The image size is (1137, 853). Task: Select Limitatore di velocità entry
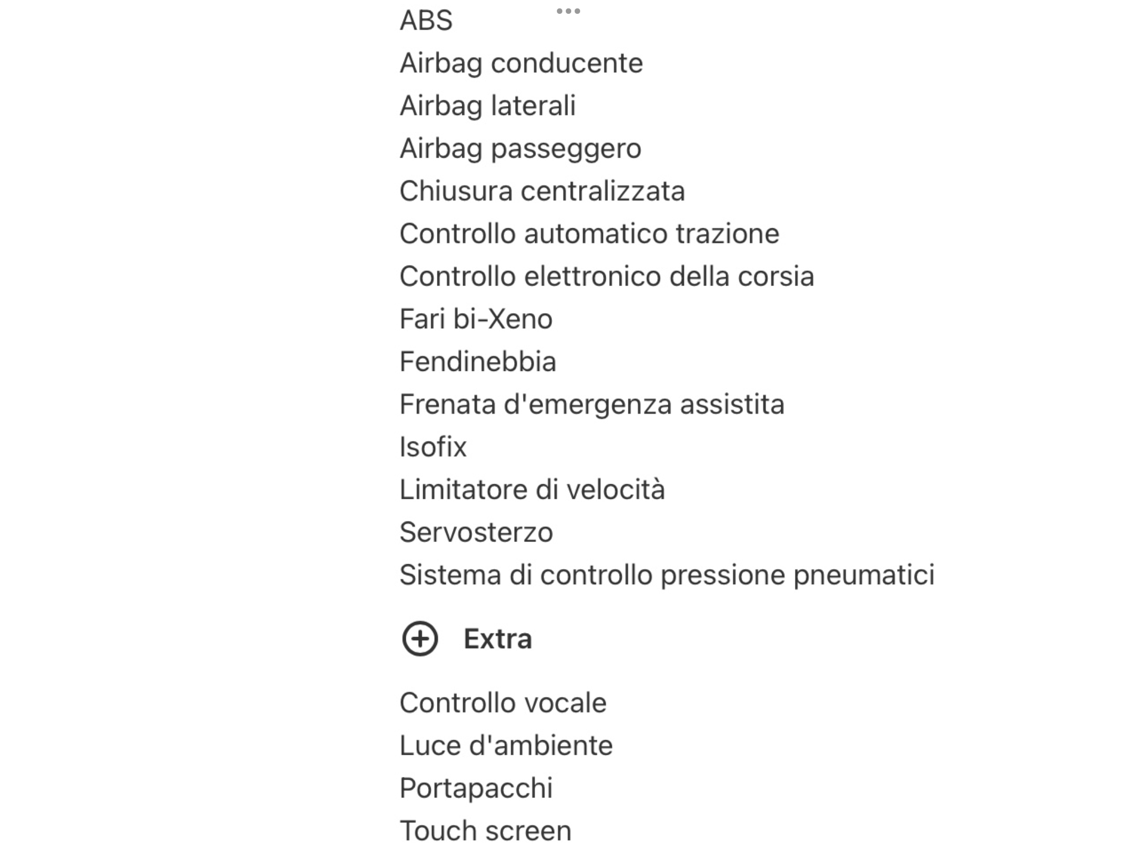click(x=532, y=489)
